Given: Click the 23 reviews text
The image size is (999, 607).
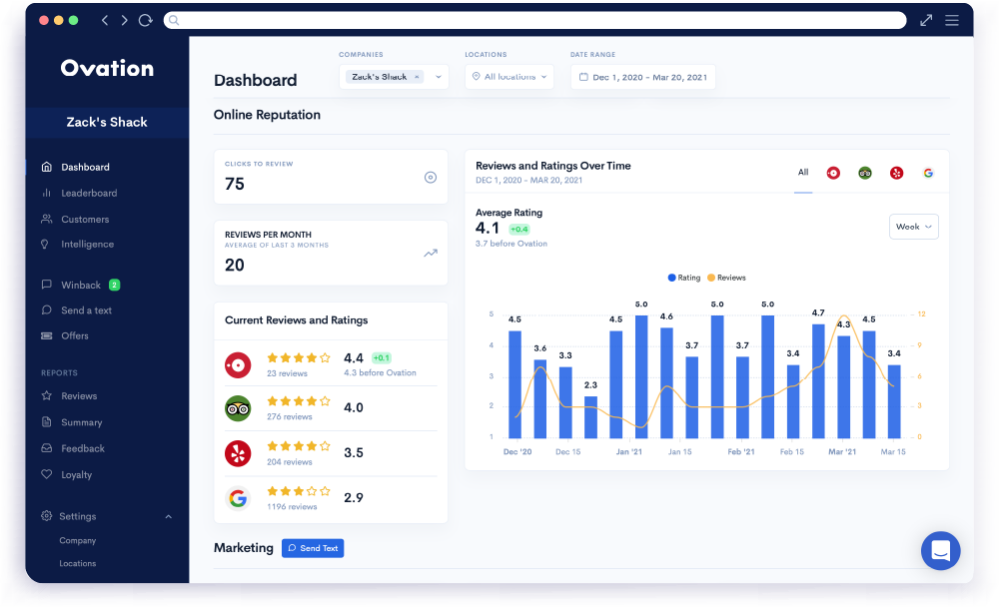Looking at the screenshot, I should point(287,373).
